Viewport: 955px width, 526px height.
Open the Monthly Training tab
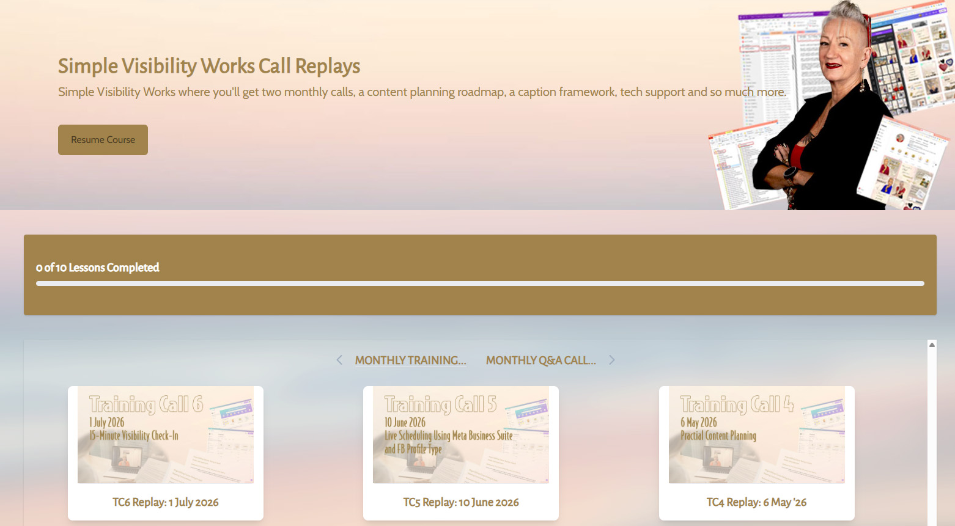[x=410, y=360]
